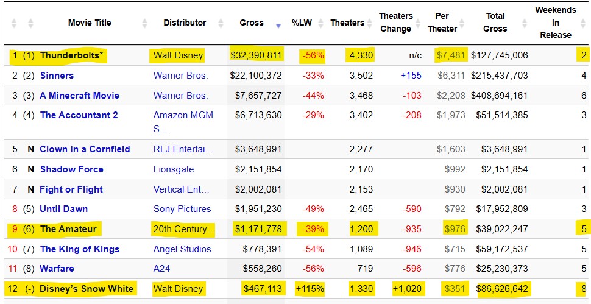Open A Minecraft Movie link
Viewport: 591px width, 304px height.
(80, 95)
